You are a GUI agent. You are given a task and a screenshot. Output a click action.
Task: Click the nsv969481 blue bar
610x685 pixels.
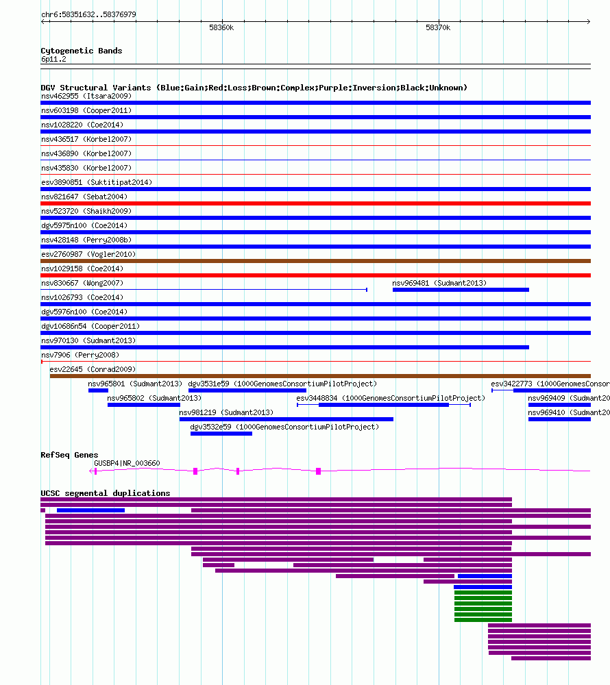click(461, 290)
